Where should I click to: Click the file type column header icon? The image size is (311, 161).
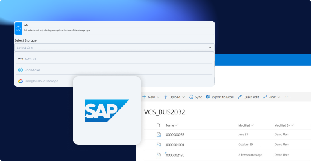[158, 125]
